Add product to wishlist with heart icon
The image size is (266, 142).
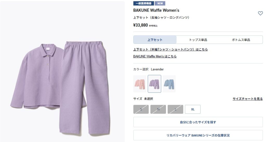click(260, 13)
